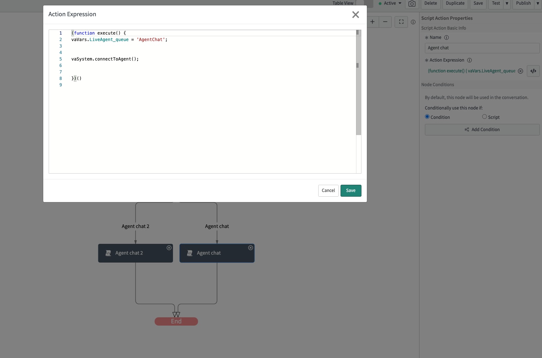Image resolution: width=542 pixels, height=358 pixels.
Task: Click the Delete toolbar button
Action: click(x=431, y=4)
